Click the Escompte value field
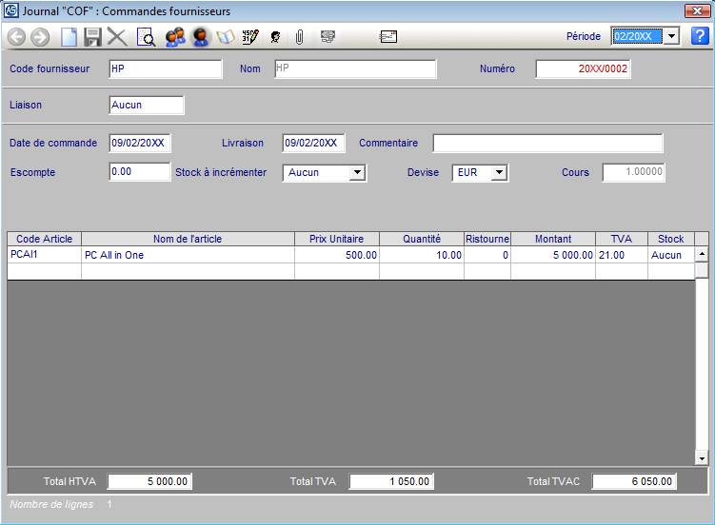The width and height of the screenshot is (715, 525). coord(139,173)
